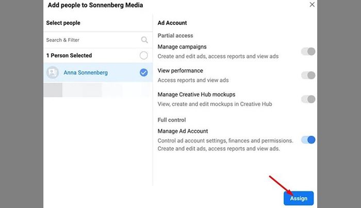The width and height of the screenshot is (361, 208).
Task: Turn on View performance toggle
Action: point(308,75)
